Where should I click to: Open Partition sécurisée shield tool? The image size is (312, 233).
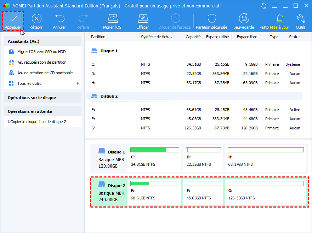[212, 18]
